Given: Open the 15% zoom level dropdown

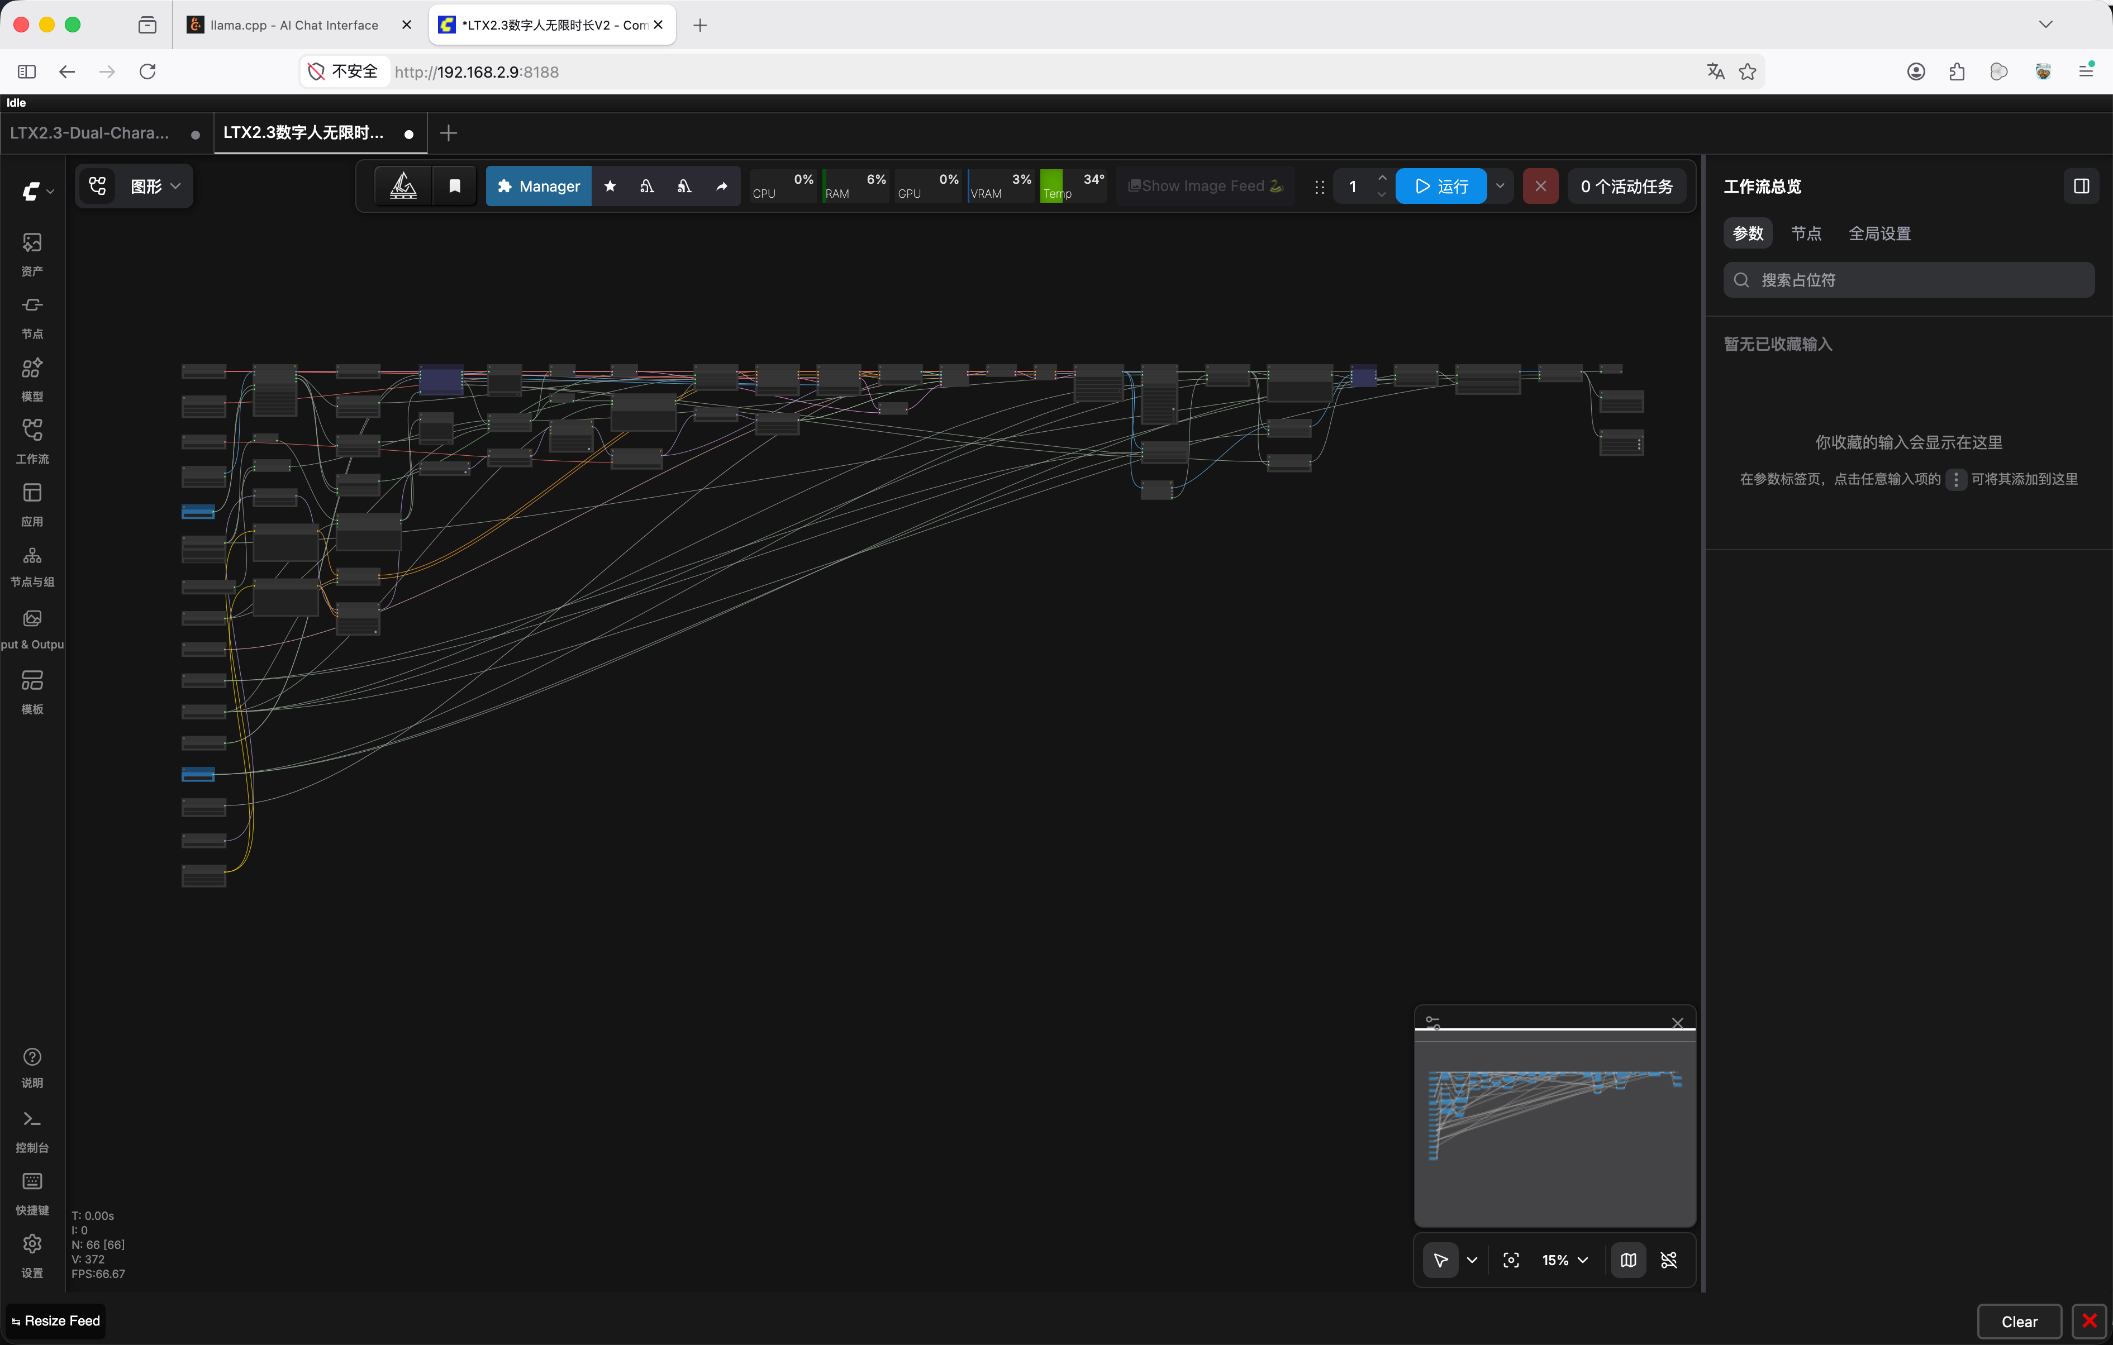Looking at the screenshot, I should [x=1564, y=1260].
